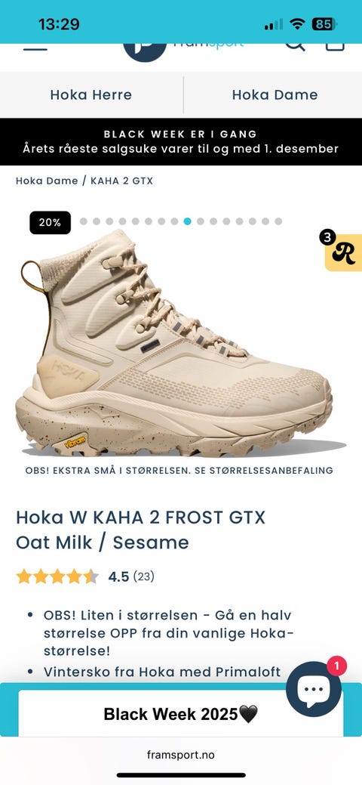
Task: Open the search magnifier icon
Action: click(295, 47)
